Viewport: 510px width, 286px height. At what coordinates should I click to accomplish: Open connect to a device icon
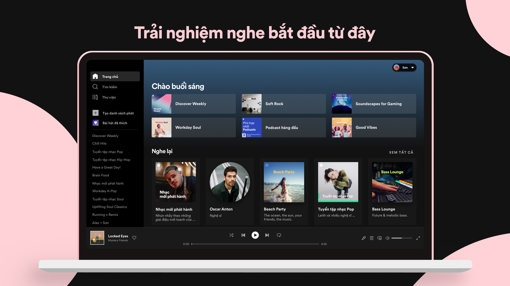click(380, 238)
